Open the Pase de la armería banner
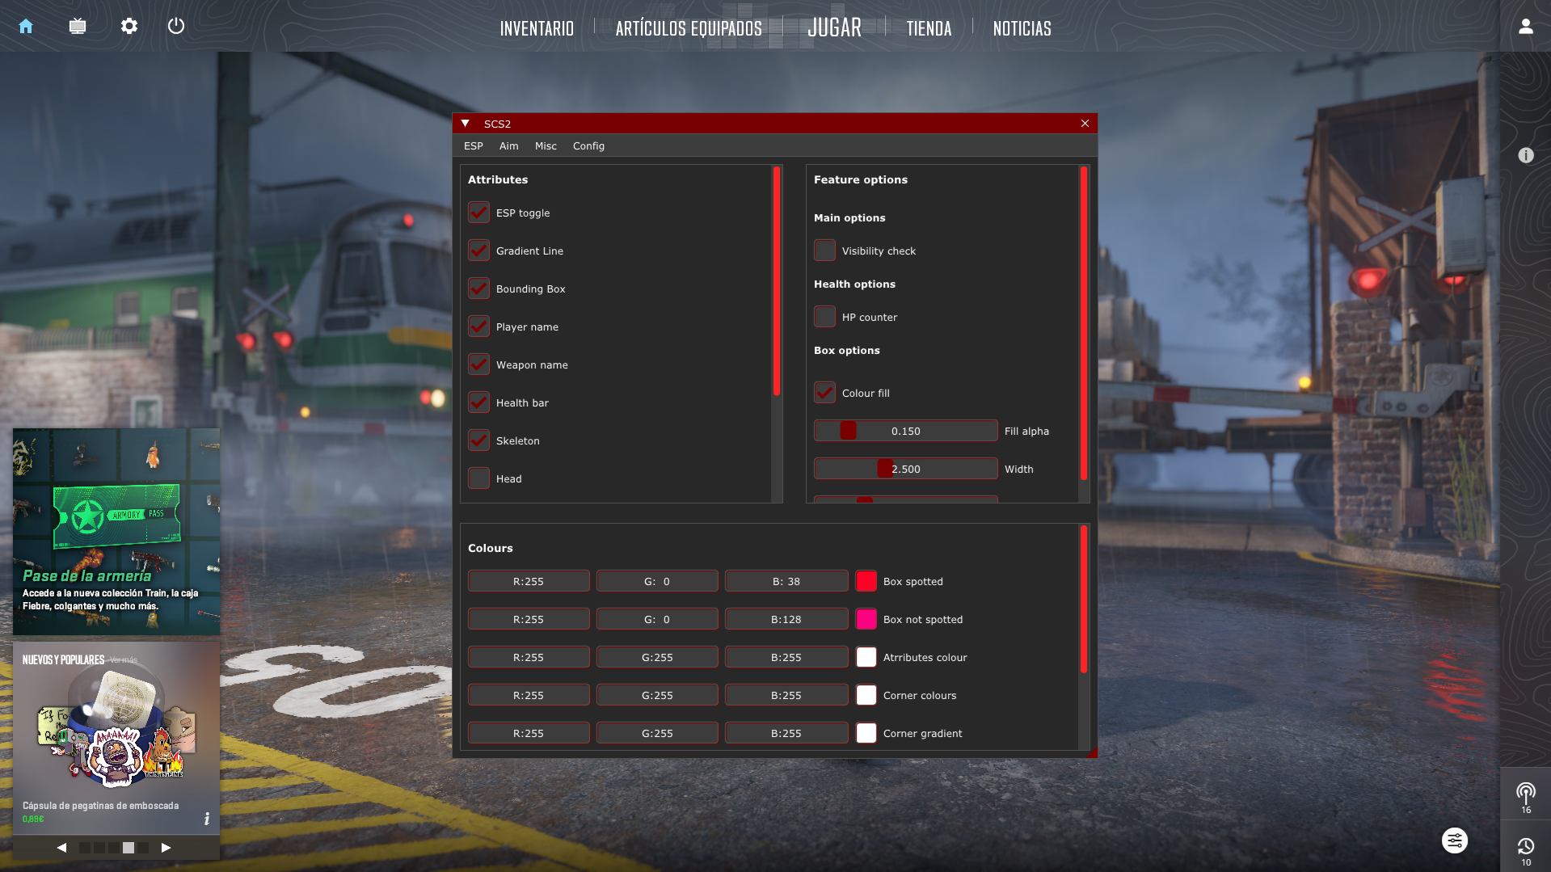Viewport: 1551px width, 872px height. [x=116, y=532]
